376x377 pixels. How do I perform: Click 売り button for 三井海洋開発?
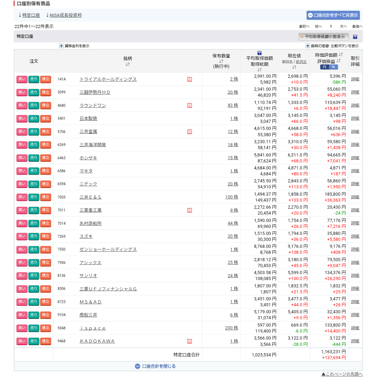click(34, 145)
